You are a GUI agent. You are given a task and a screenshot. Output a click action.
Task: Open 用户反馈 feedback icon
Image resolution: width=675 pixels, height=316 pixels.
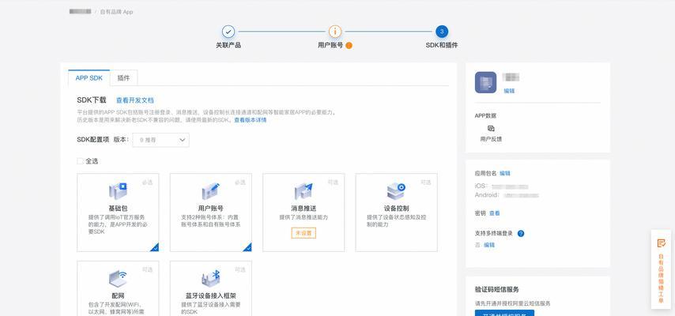[491, 128]
